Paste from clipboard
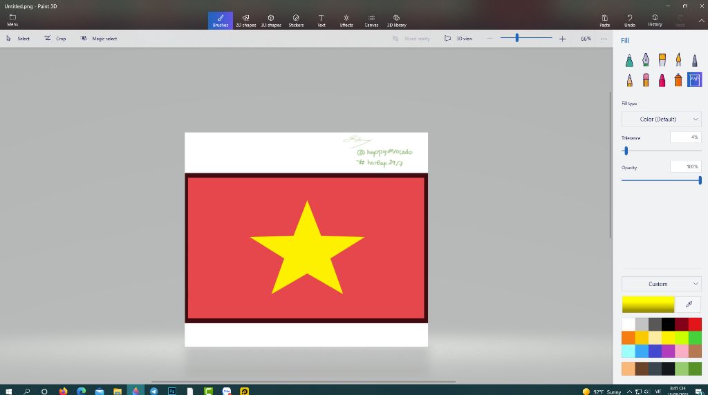 pos(604,21)
